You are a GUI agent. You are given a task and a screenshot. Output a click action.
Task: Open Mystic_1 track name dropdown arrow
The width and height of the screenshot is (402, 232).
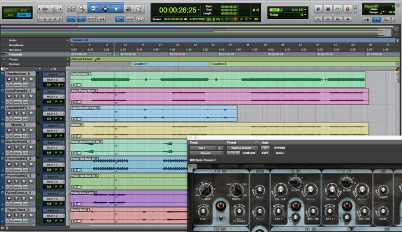(34, 125)
